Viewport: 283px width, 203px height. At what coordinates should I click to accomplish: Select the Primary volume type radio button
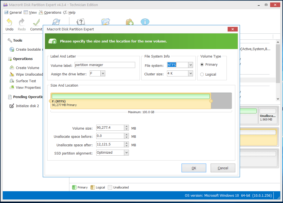point(202,65)
